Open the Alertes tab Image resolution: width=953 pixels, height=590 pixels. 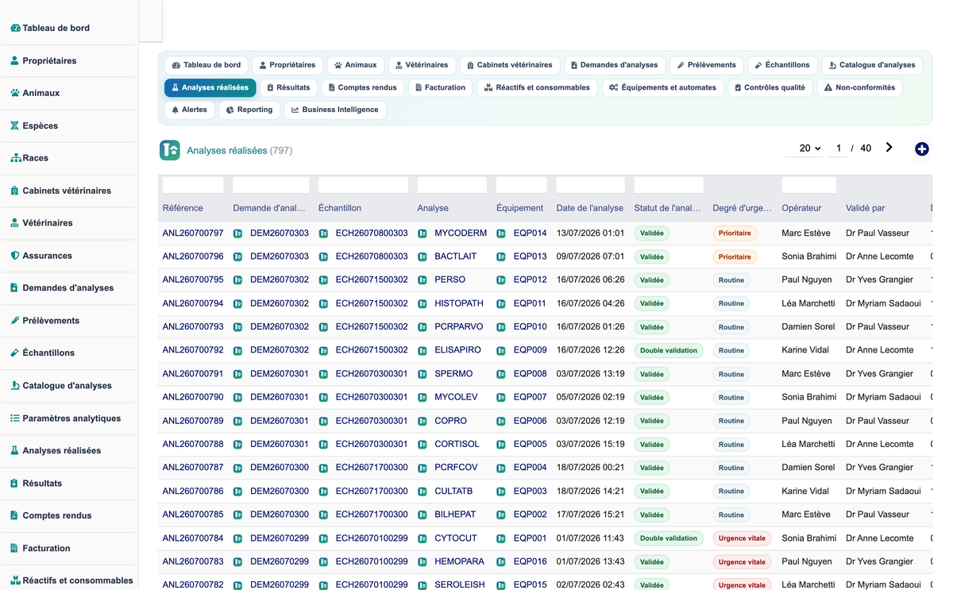pos(189,110)
